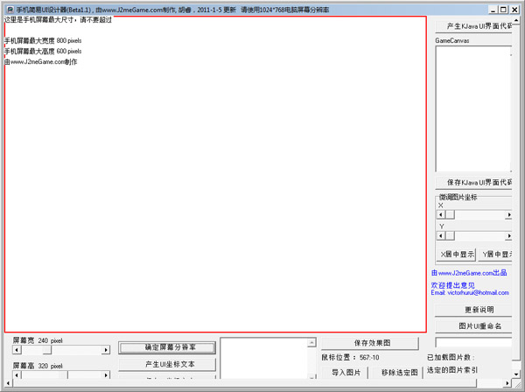
Task: Click 保存KJava UI界面代码 button
Action: (x=473, y=182)
